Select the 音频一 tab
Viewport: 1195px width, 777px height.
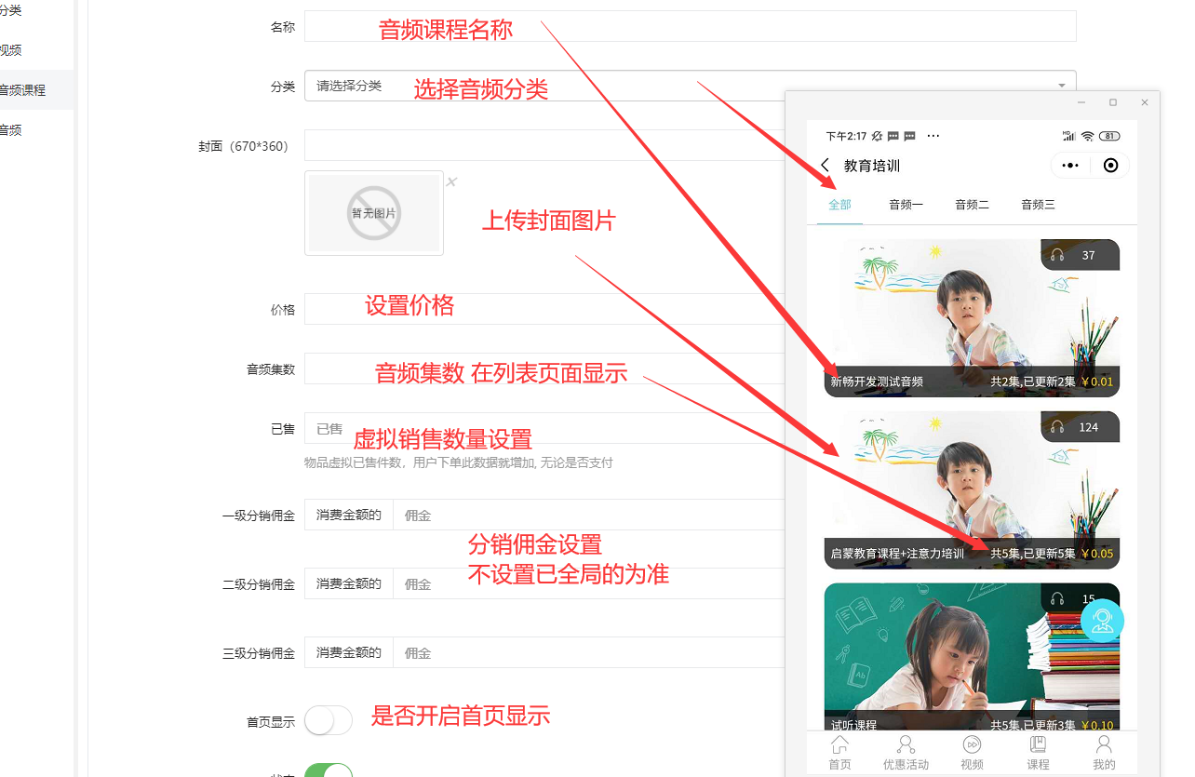(x=906, y=205)
